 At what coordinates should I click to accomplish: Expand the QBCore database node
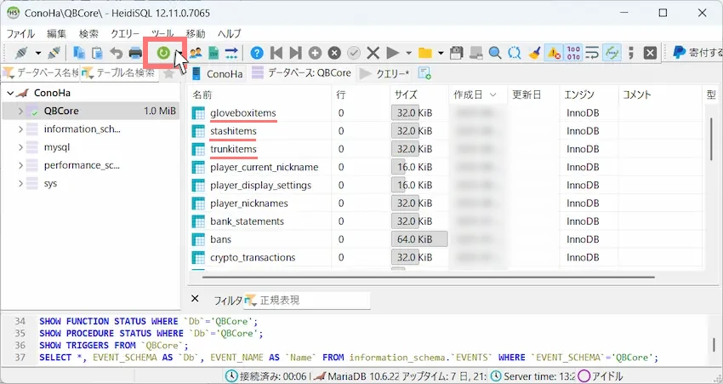[x=20, y=112]
